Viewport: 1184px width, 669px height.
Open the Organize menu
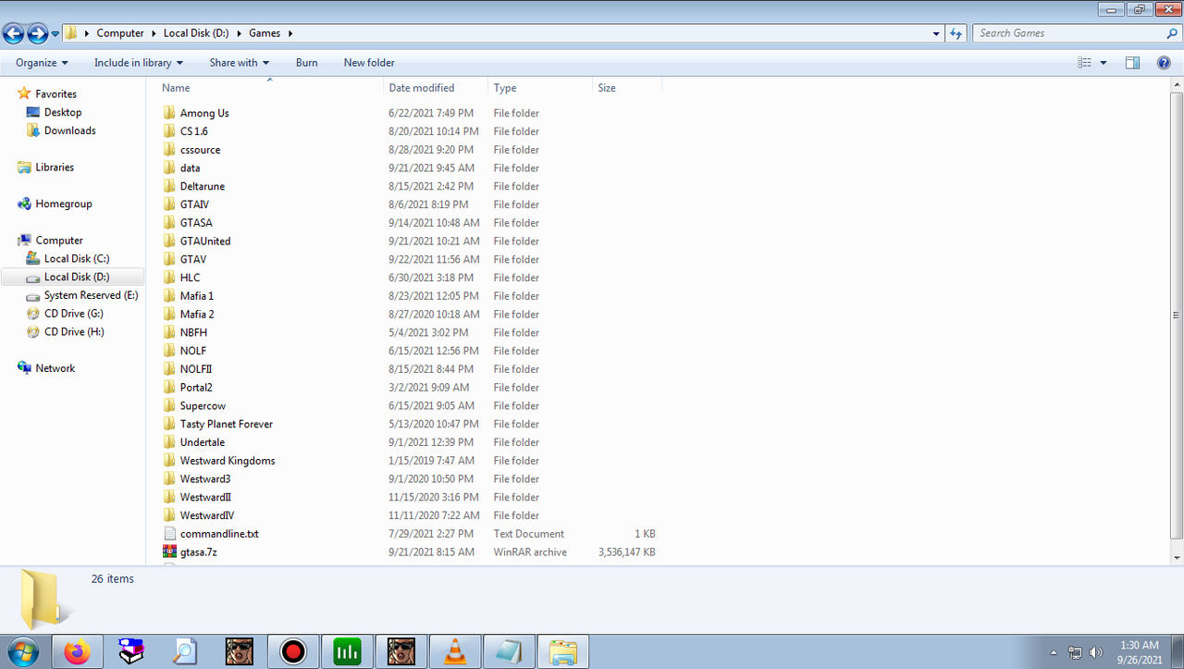[42, 63]
